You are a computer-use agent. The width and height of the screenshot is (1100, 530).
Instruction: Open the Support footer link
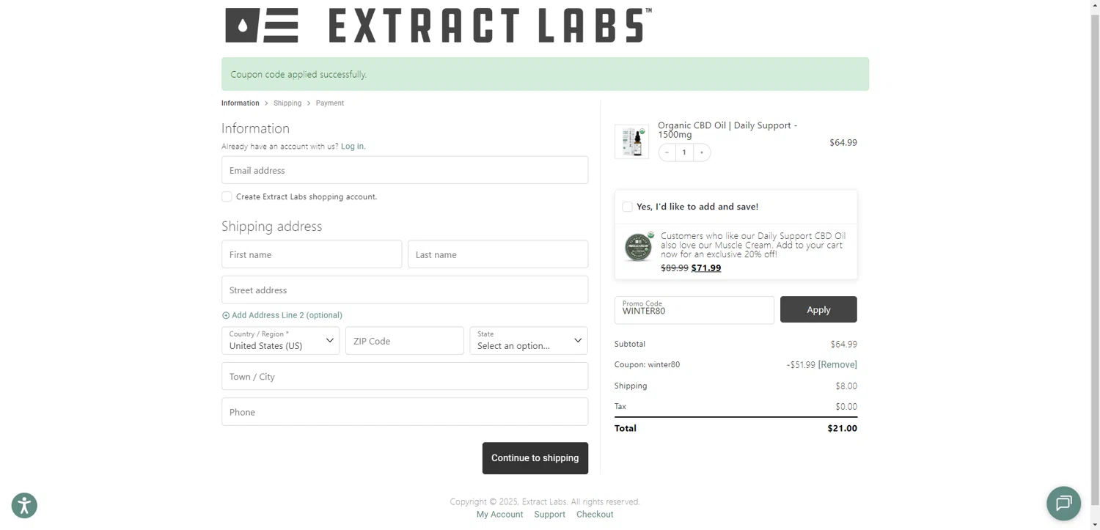[x=549, y=515]
